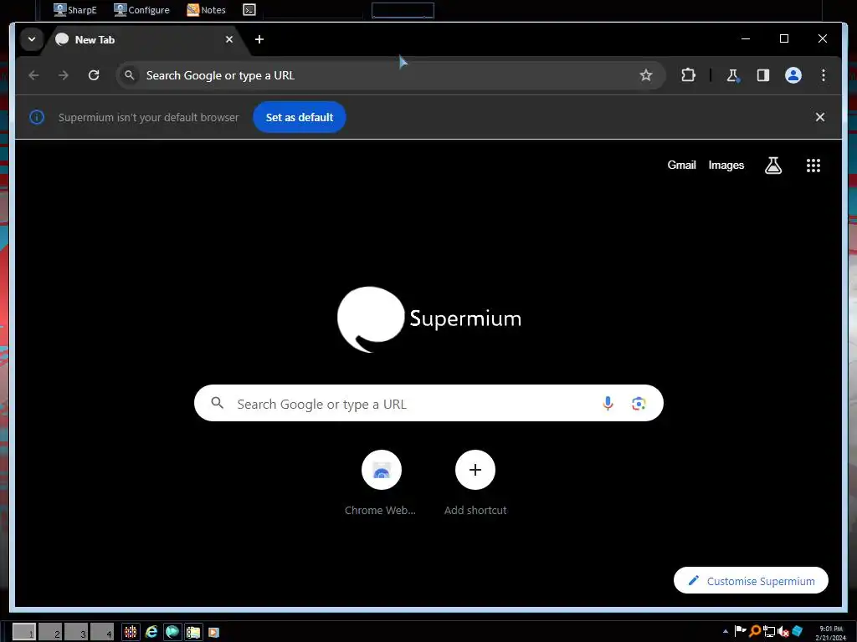Open Chrome Labs flask in toolbar
Screen dimensions: 857x642
click(732, 75)
